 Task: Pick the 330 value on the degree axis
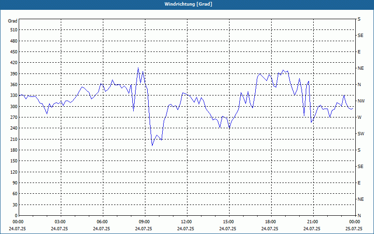coord(14,95)
